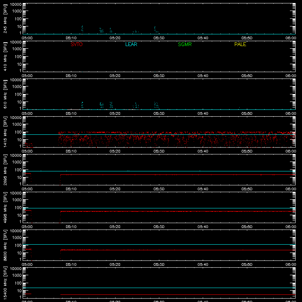
Task: Click 05:30 time label under 1415 MHz plot
Action: coord(159,151)
